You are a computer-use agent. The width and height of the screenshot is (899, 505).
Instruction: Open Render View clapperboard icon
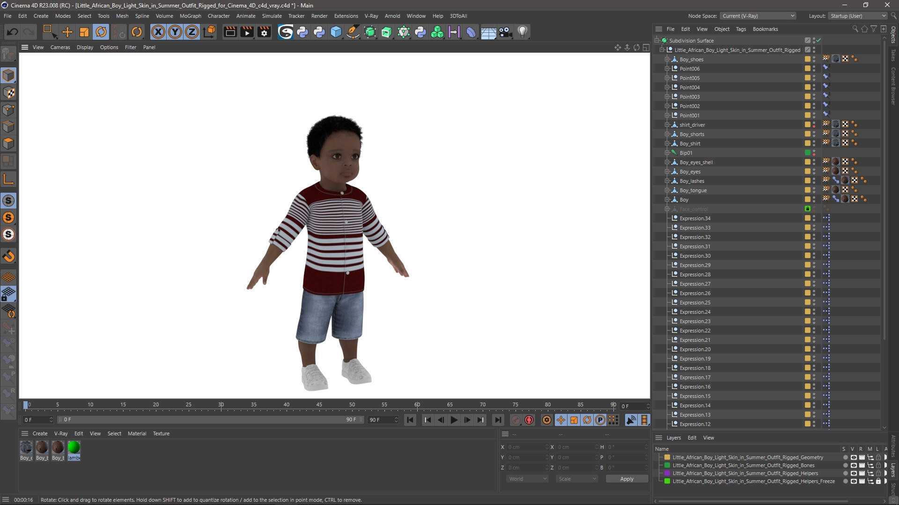click(230, 32)
